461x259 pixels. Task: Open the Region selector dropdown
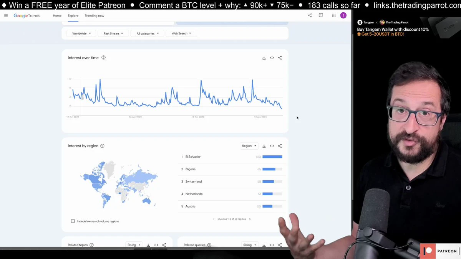click(249, 146)
